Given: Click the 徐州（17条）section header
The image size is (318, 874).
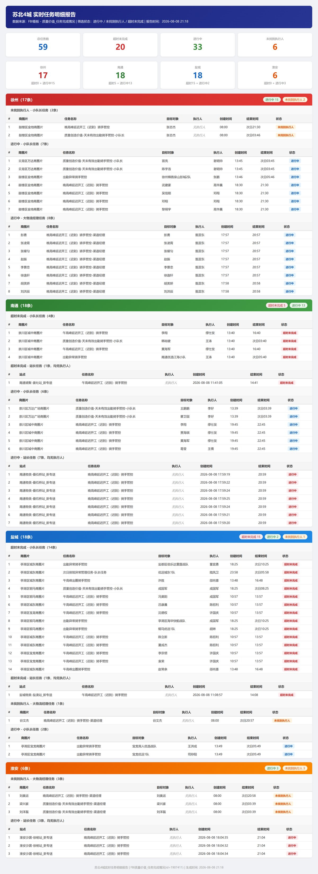Looking at the screenshot, I should (x=159, y=100).
